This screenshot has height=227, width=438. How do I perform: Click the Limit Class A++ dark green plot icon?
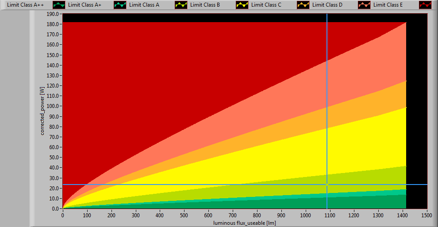59,5
